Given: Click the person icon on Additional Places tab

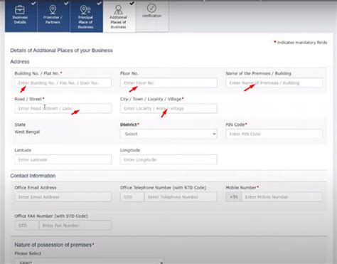Looking at the screenshot, I should tap(118, 10).
